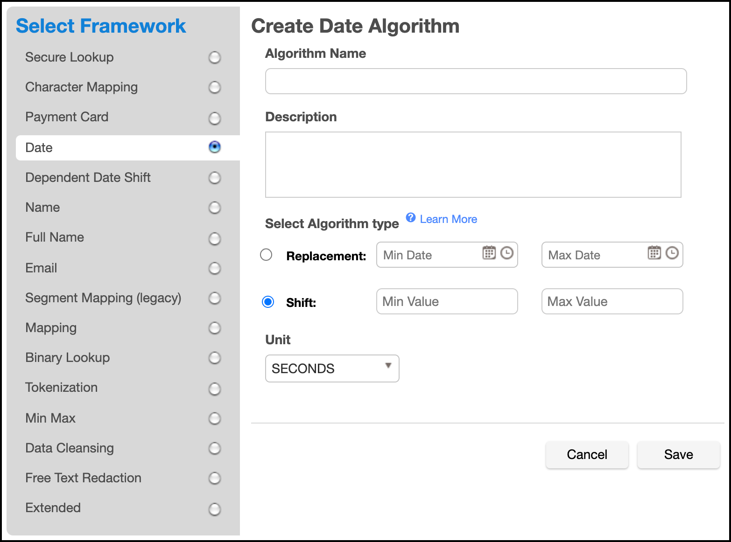Open the Unit dropdown showing SECONDS
Viewport: 731px width, 542px height.
click(x=332, y=368)
